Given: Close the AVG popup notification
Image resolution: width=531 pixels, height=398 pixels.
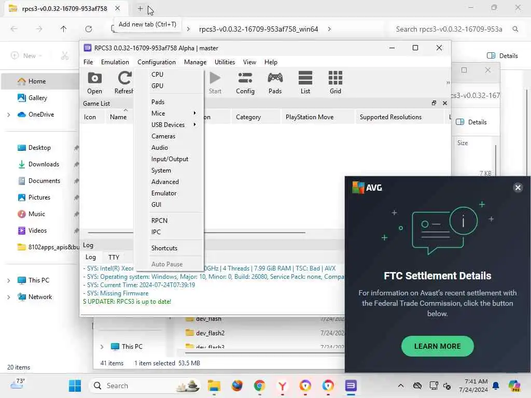Looking at the screenshot, I should (518, 188).
